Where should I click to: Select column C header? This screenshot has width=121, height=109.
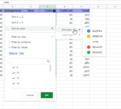click(31, 7)
